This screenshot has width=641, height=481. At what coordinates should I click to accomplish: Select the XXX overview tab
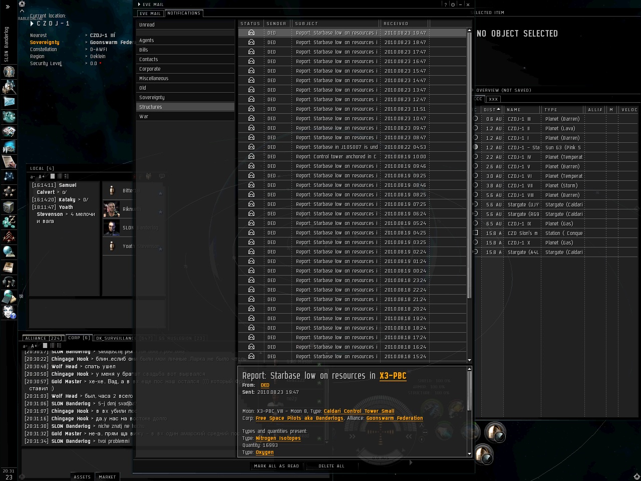click(493, 99)
